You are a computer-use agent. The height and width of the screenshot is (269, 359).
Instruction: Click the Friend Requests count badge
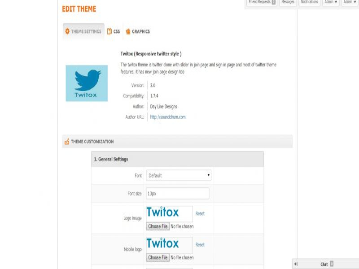[274, 2]
